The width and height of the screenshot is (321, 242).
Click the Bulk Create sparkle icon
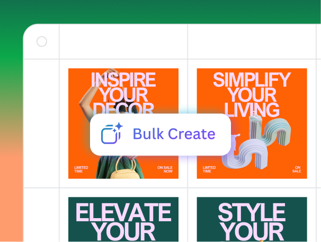pos(112,133)
